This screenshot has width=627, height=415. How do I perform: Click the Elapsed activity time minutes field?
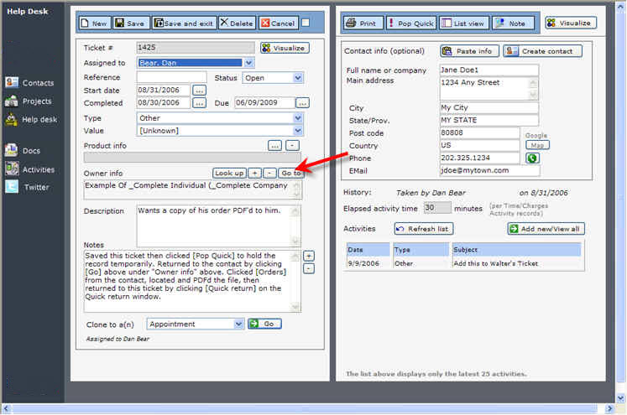tap(437, 208)
